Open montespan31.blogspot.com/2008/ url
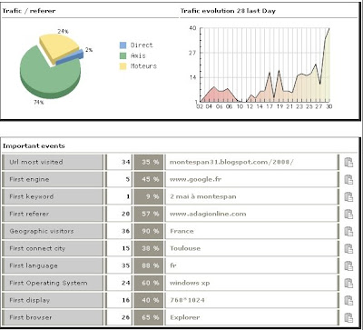 (x=231, y=162)
